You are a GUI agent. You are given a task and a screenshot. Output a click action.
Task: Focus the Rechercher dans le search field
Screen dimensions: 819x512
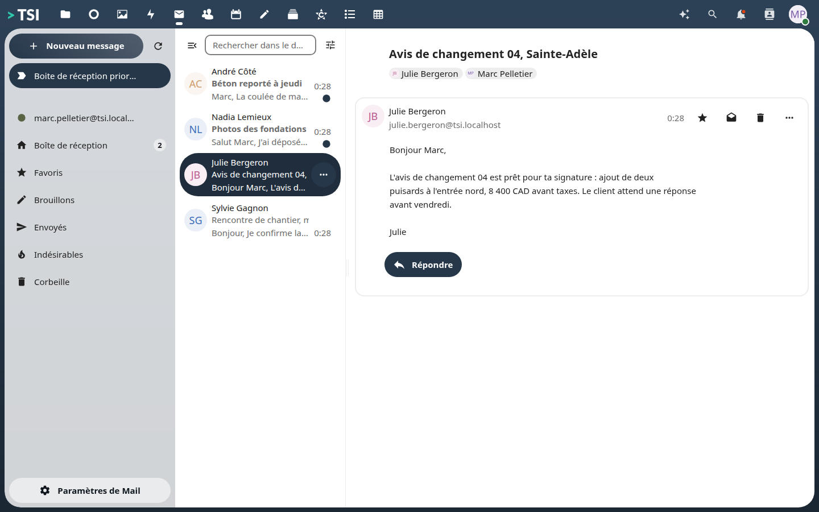(x=260, y=45)
